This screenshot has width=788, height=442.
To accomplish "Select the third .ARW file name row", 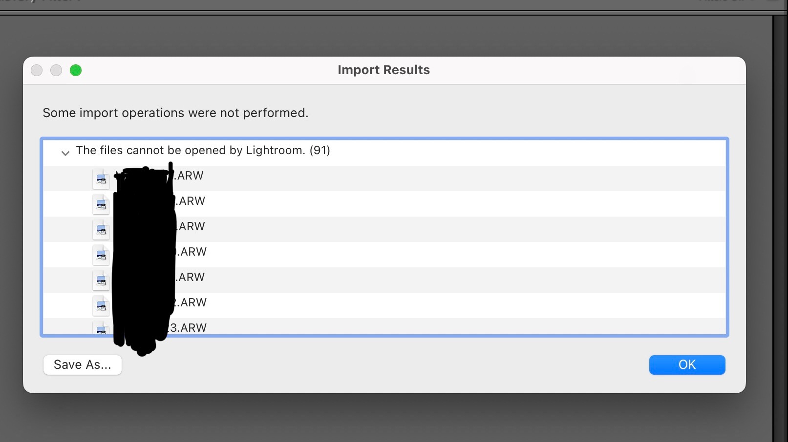I will (191, 226).
